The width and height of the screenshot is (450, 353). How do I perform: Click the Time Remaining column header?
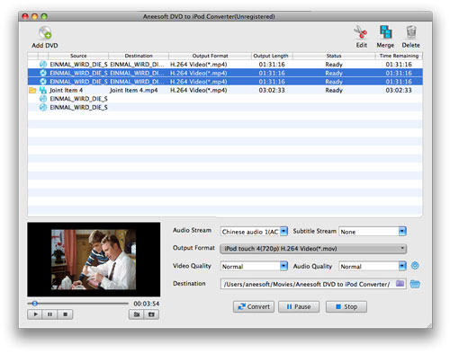pyautogui.click(x=399, y=56)
